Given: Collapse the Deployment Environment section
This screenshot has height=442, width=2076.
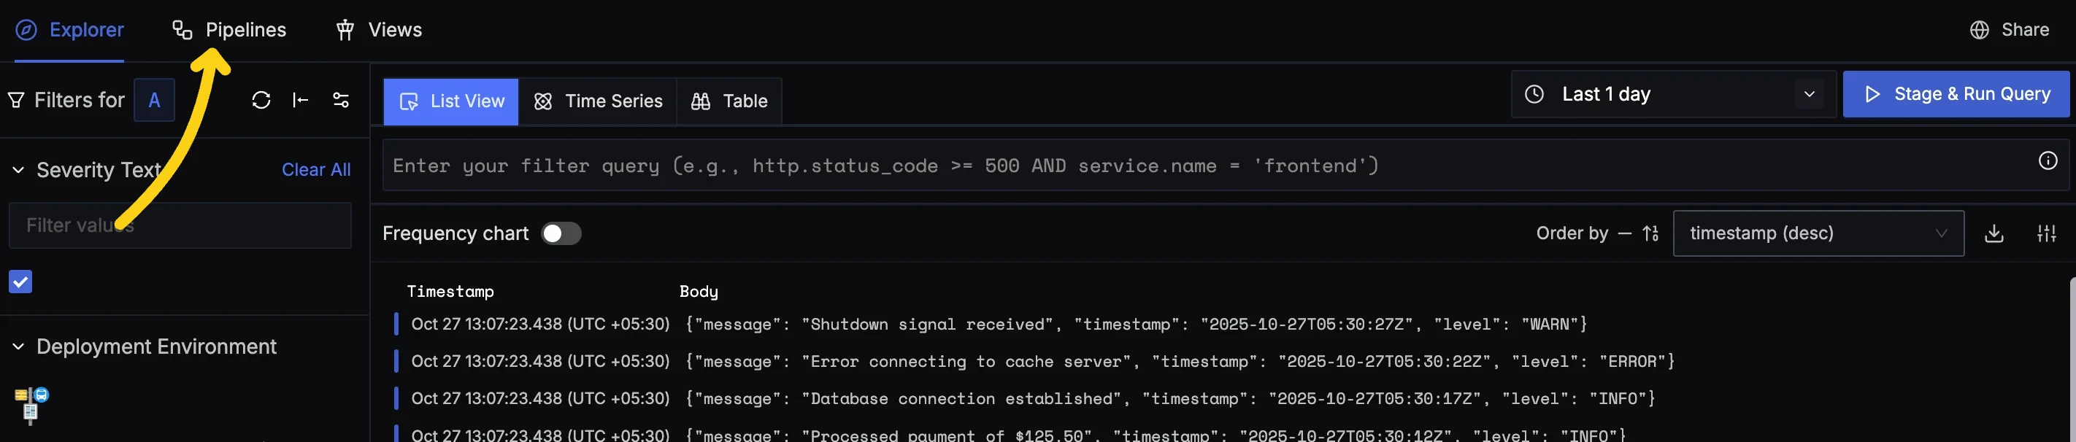Looking at the screenshot, I should [18, 346].
